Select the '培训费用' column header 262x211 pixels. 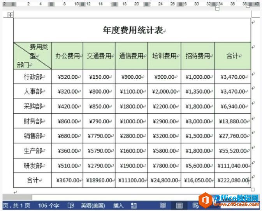coord(164,56)
